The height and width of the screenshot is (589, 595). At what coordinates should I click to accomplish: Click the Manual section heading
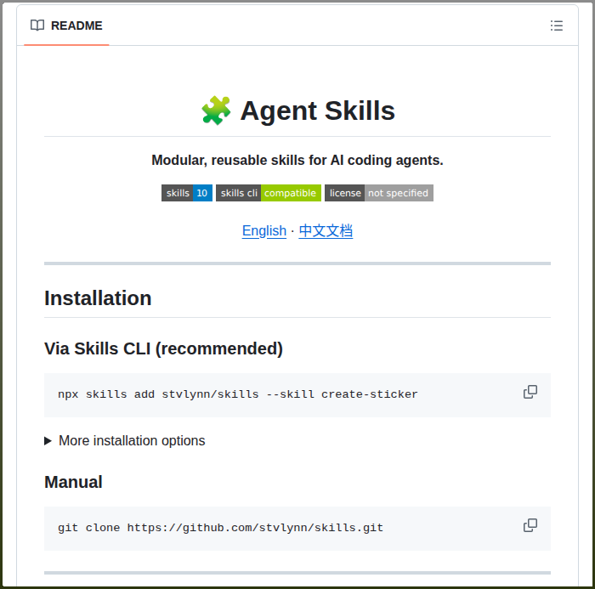(73, 482)
